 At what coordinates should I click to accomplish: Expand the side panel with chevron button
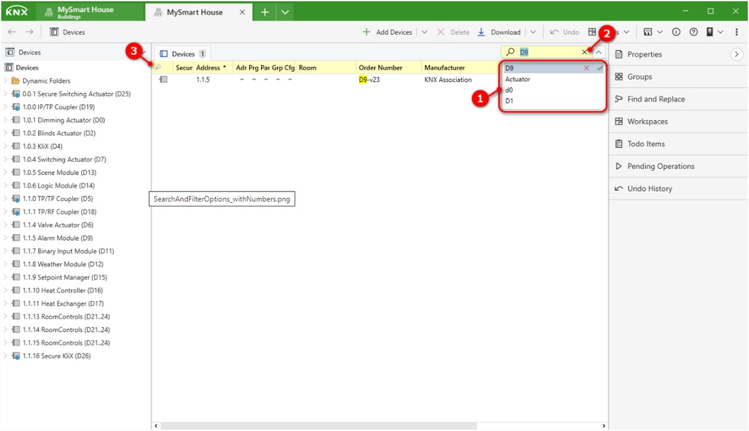(x=737, y=54)
